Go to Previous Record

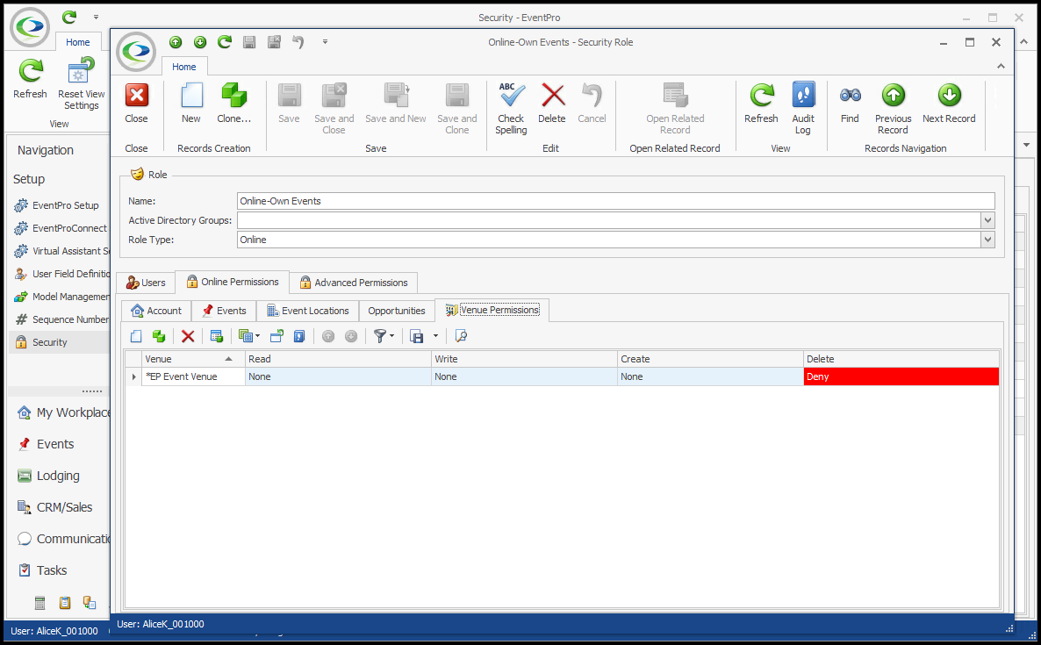893,109
